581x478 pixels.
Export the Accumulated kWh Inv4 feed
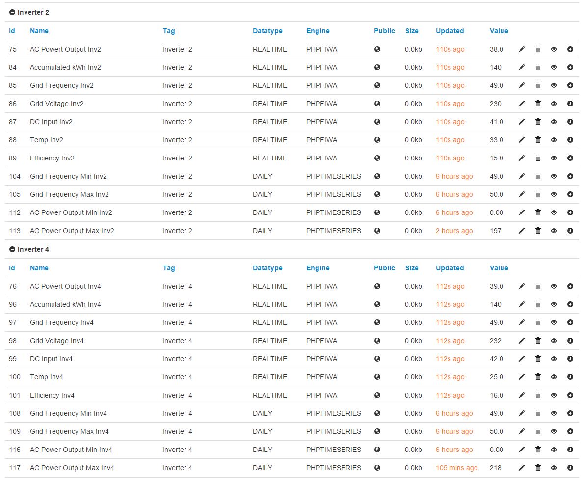(x=570, y=304)
